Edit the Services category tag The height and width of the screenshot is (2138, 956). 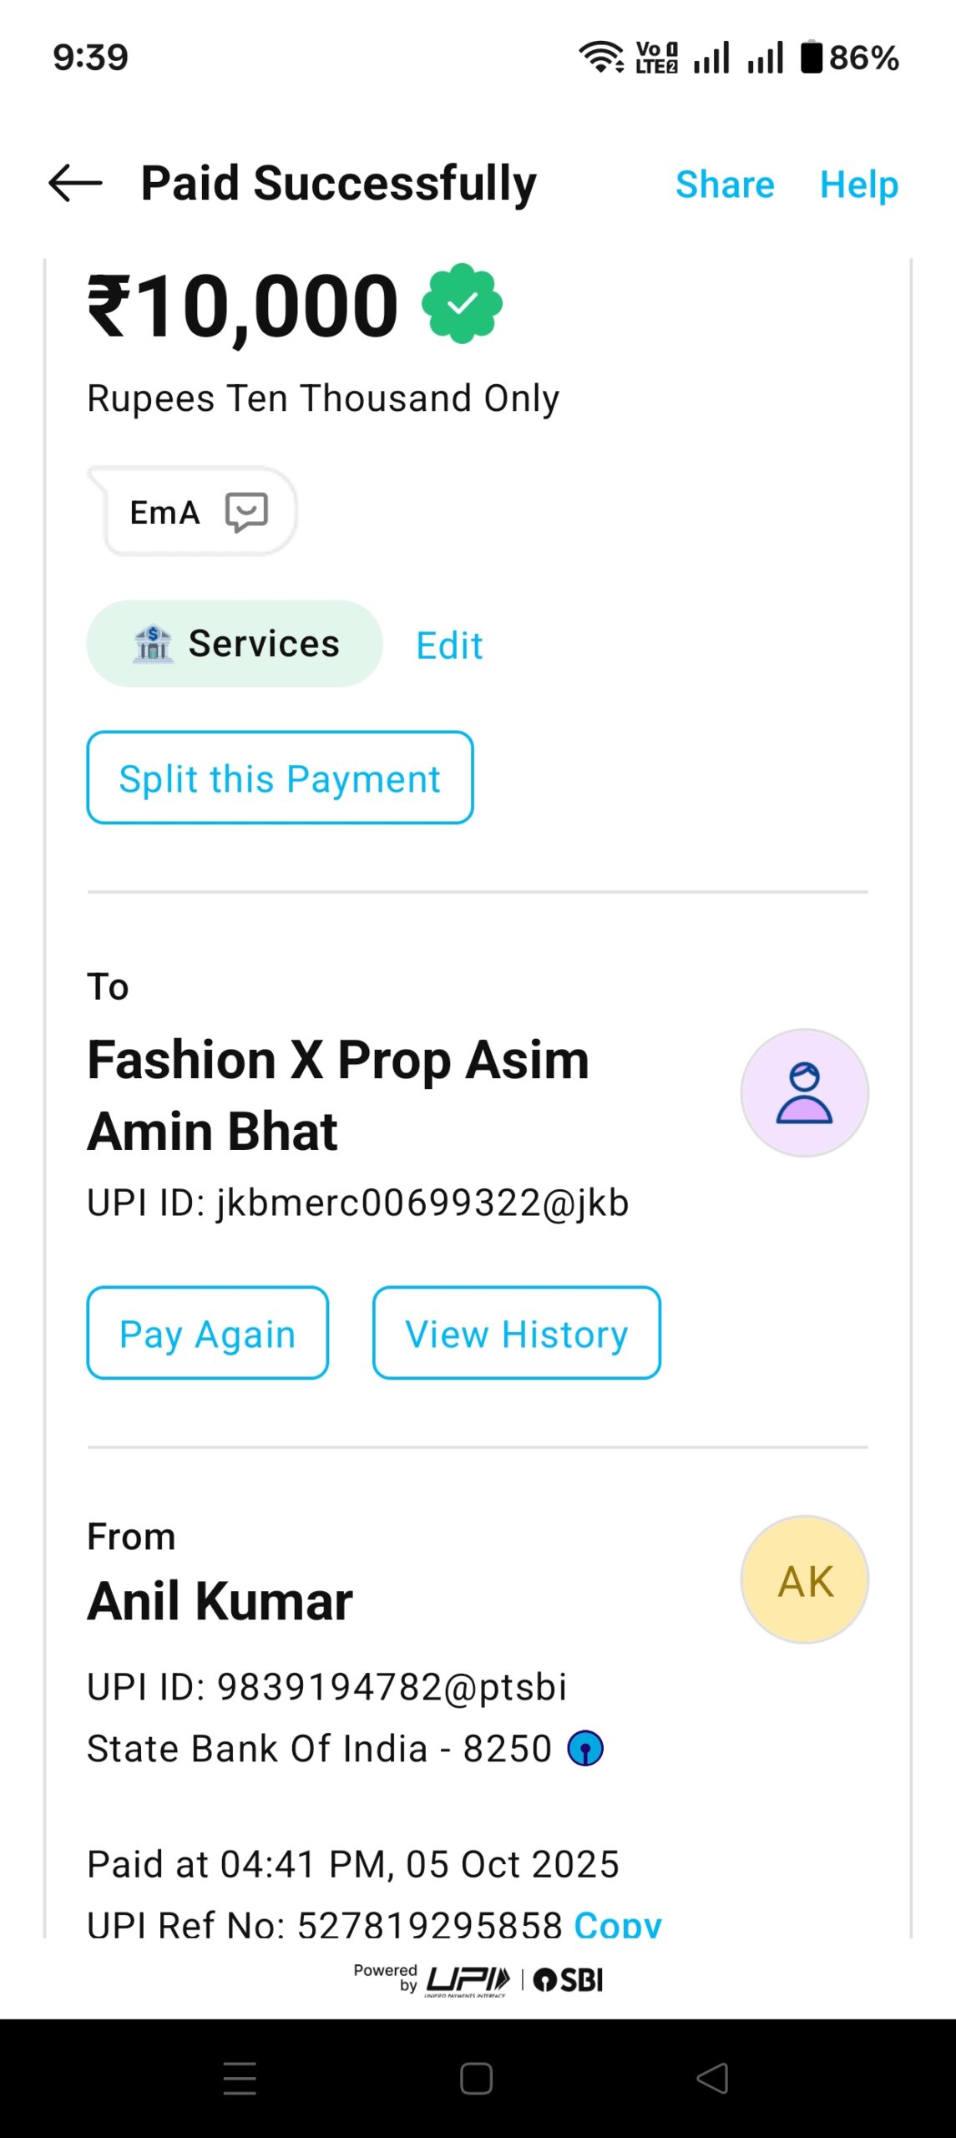(449, 646)
